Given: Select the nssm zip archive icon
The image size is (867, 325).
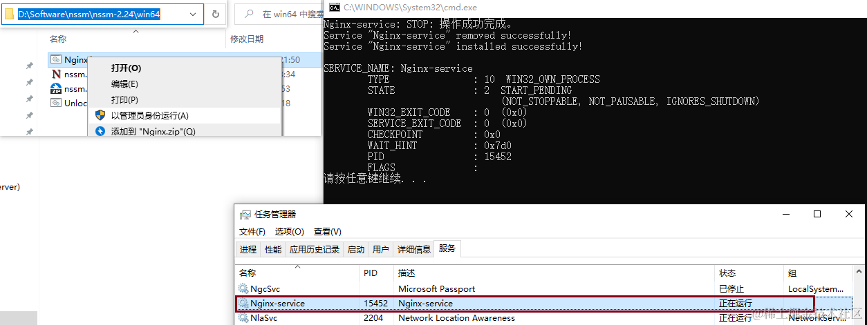Looking at the screenshot, I should click(x=56, y=89).
